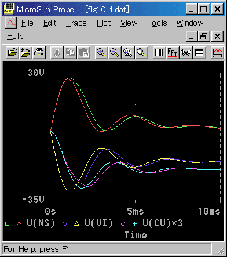Click the Zoom Fit magnifier icon

141,52
